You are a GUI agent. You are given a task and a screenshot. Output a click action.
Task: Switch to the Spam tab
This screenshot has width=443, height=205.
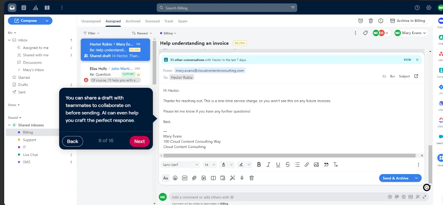pos(183,21)
